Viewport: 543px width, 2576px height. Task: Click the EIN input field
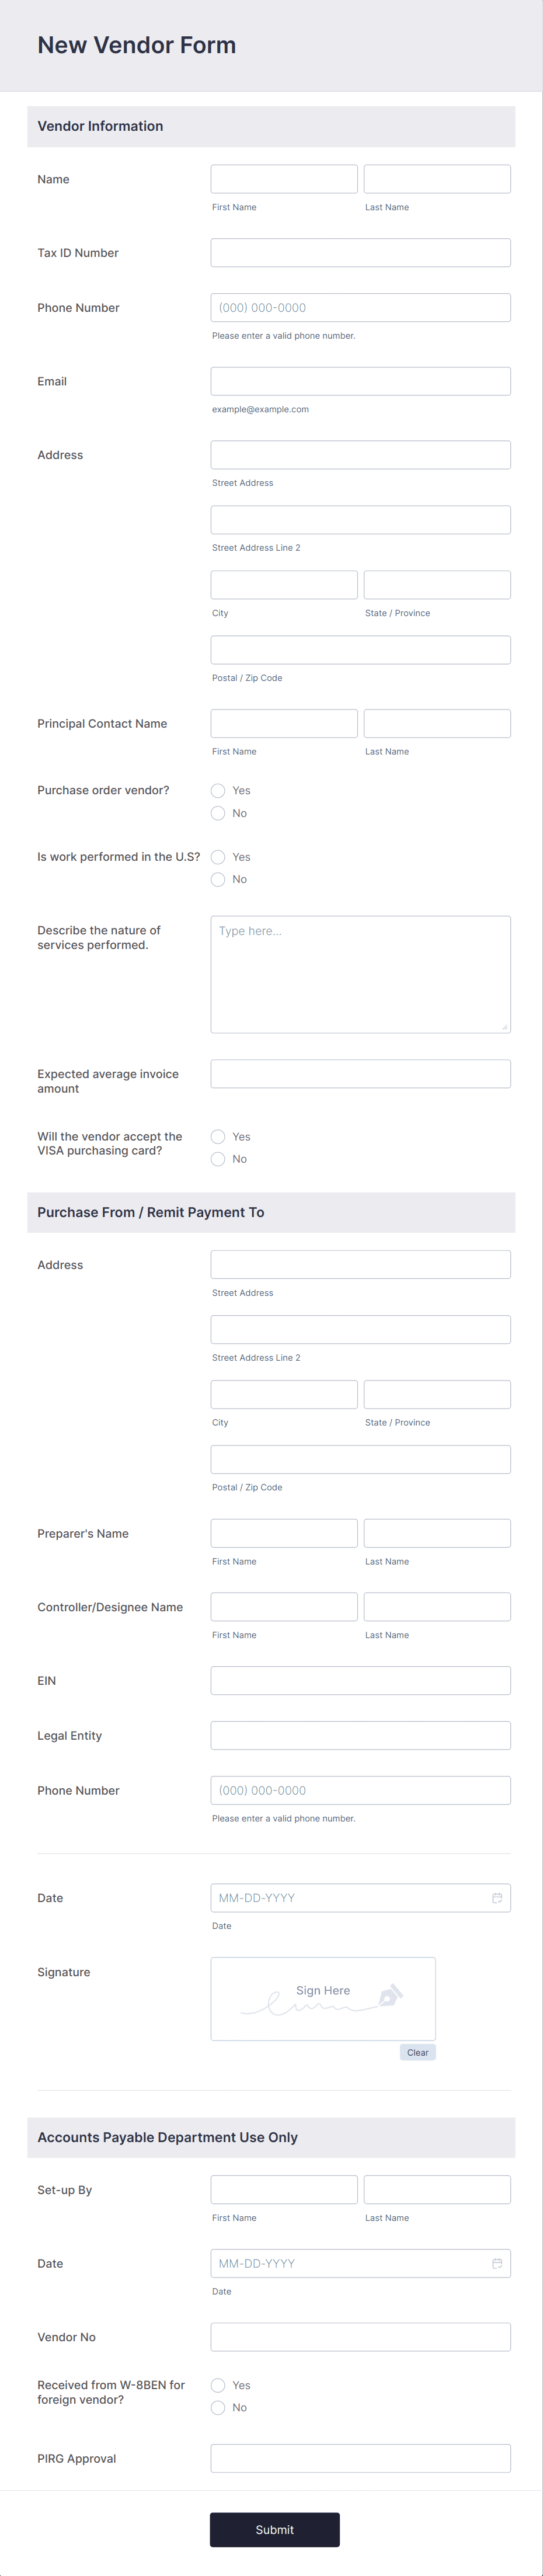tap(360, 1680)
